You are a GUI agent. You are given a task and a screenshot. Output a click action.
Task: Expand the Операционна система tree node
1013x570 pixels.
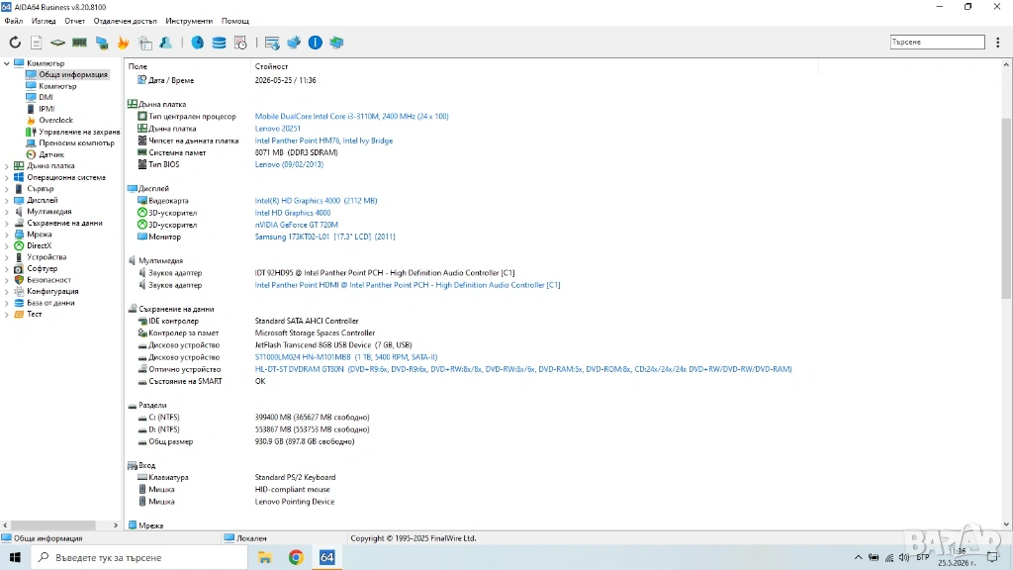tap(7, 178)
